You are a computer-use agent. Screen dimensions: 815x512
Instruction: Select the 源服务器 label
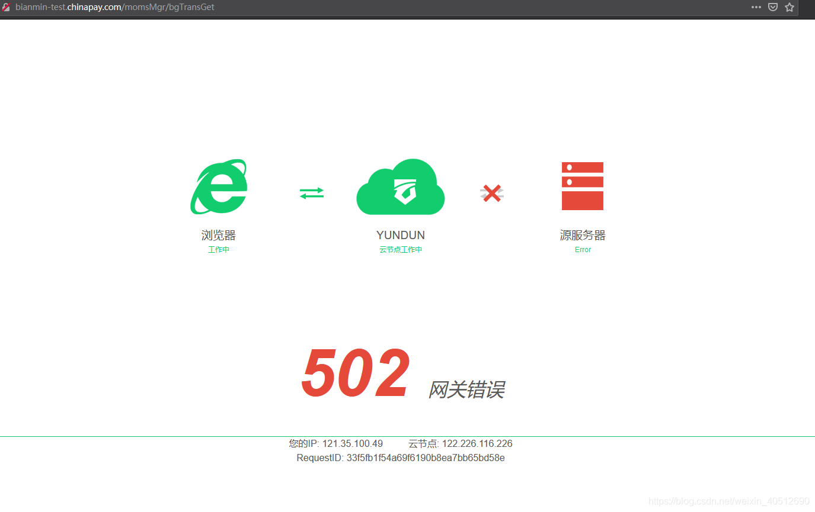point(583,235)
